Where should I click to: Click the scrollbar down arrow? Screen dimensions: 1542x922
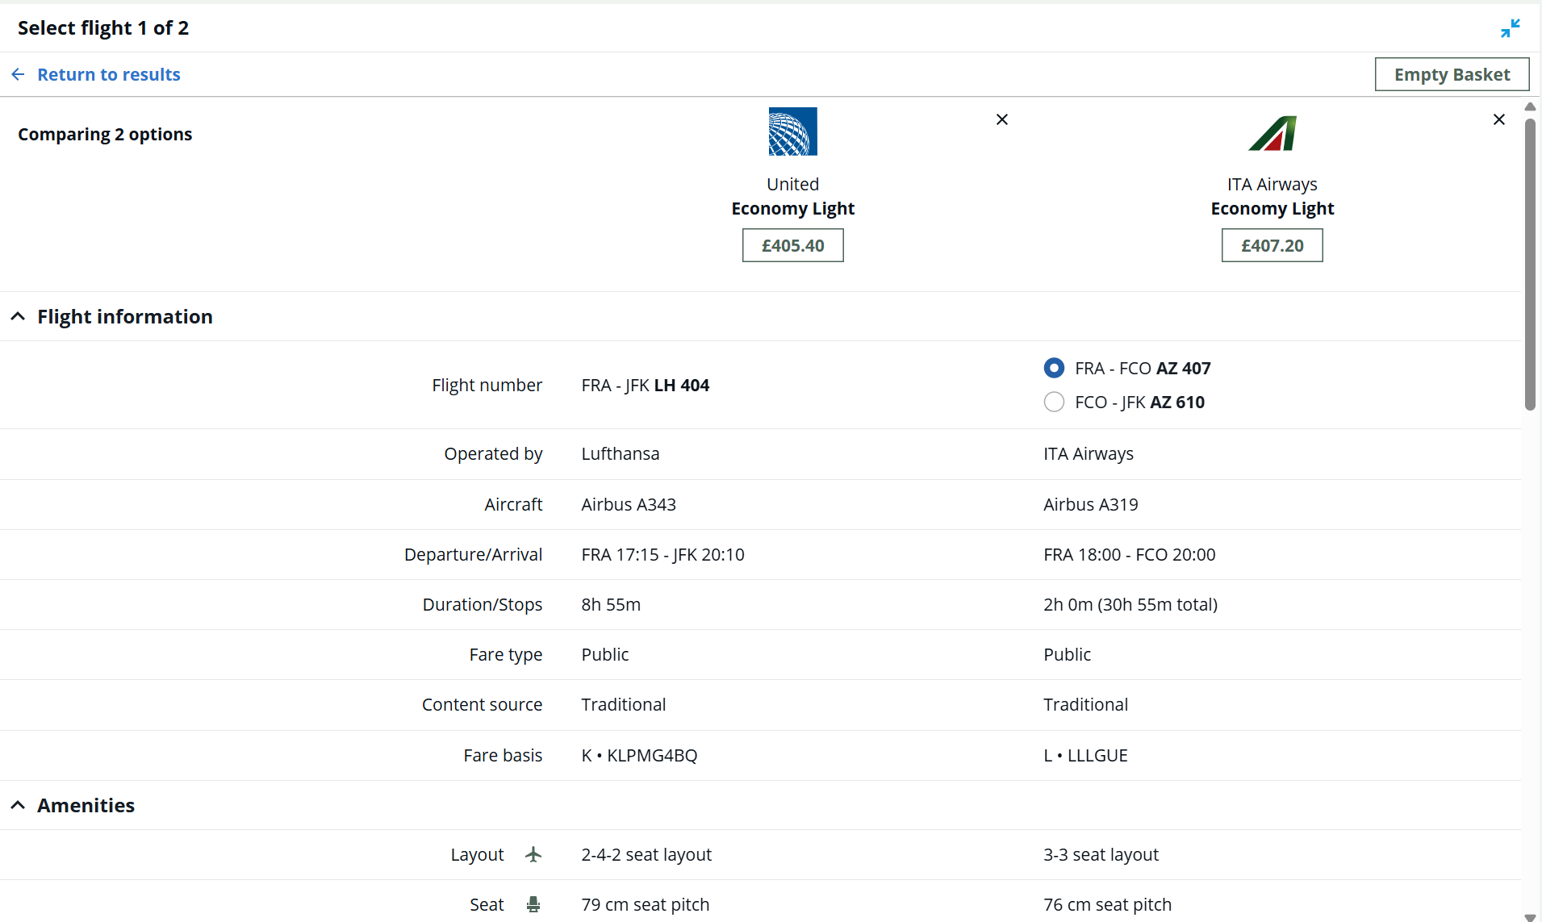1530,917
